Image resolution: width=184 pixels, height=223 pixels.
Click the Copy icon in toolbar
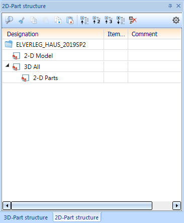[x=34, y=20]
